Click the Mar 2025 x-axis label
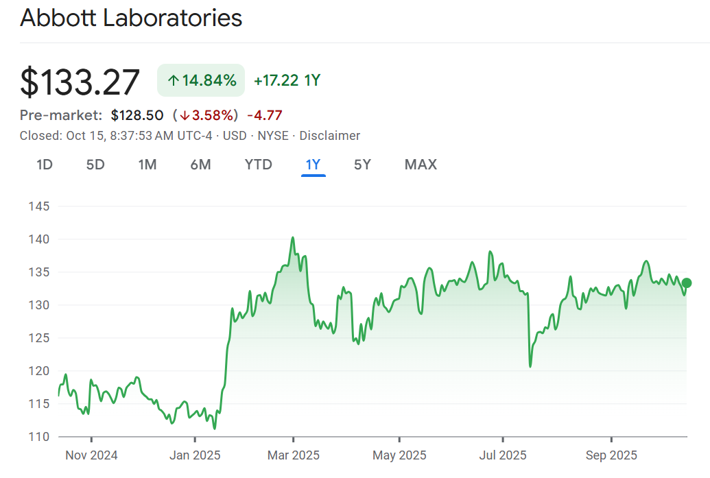This screenshot has width=710, height=478. [293, 455]
